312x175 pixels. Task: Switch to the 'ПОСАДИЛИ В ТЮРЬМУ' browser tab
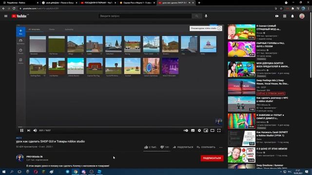pos(98,3)
